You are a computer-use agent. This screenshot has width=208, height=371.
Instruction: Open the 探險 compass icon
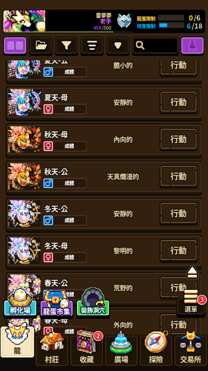pos(156,350)
